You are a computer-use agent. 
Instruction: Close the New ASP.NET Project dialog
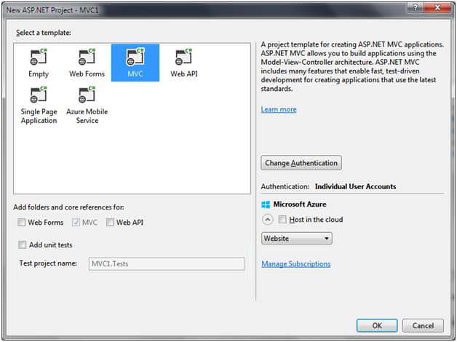437,8
